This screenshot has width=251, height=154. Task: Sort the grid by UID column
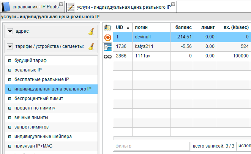tap(122, 27)
